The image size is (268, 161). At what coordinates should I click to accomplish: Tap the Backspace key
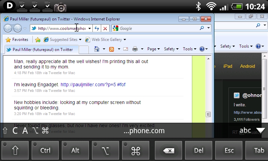click(x=169, y=150)
